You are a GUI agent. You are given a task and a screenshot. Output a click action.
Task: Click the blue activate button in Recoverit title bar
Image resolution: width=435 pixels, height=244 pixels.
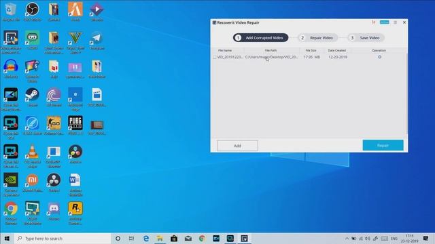pos(384,22)
